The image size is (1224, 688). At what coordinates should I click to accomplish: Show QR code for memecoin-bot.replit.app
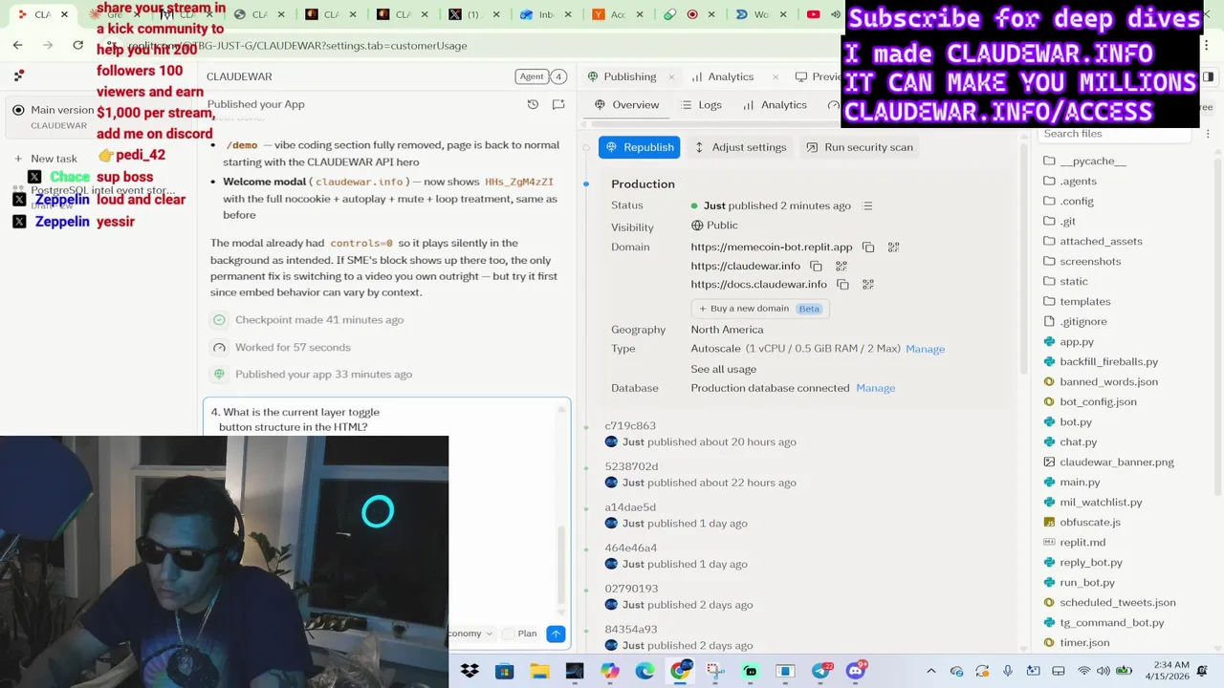click(893, 247)
